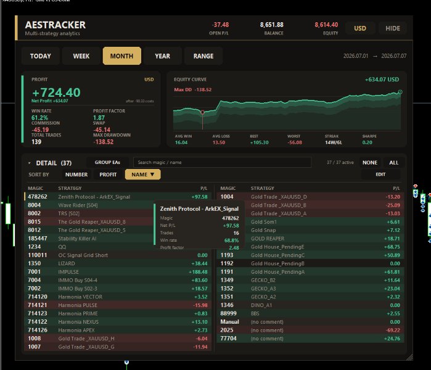Select the GECKO_A2 row

point(311,297)
